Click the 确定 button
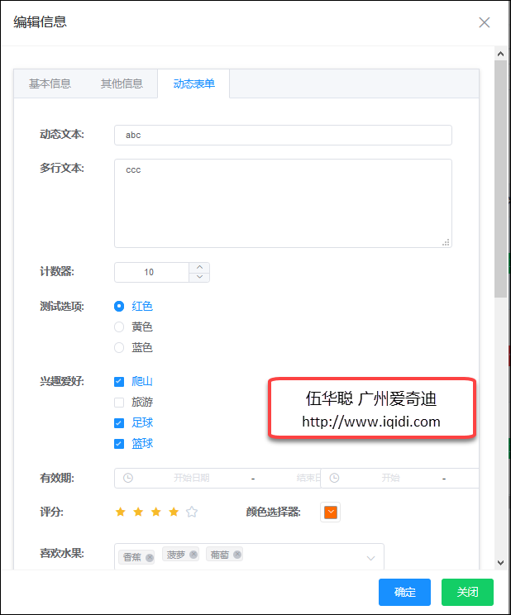This screenshot has height=615, width=511. click(x=404, y=592)
